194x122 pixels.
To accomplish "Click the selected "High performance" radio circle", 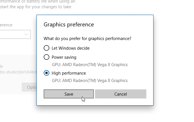I will coord(47,73).
